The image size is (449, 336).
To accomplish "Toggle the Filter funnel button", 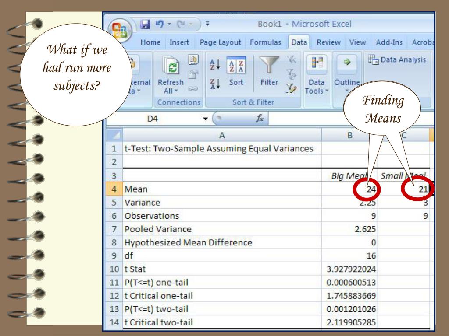I will 269,71.
